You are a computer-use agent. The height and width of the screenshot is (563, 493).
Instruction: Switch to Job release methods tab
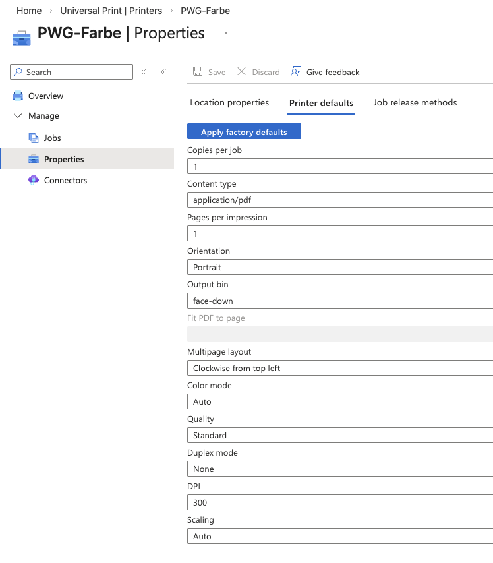pyautogui.click(x=415, y=103)
